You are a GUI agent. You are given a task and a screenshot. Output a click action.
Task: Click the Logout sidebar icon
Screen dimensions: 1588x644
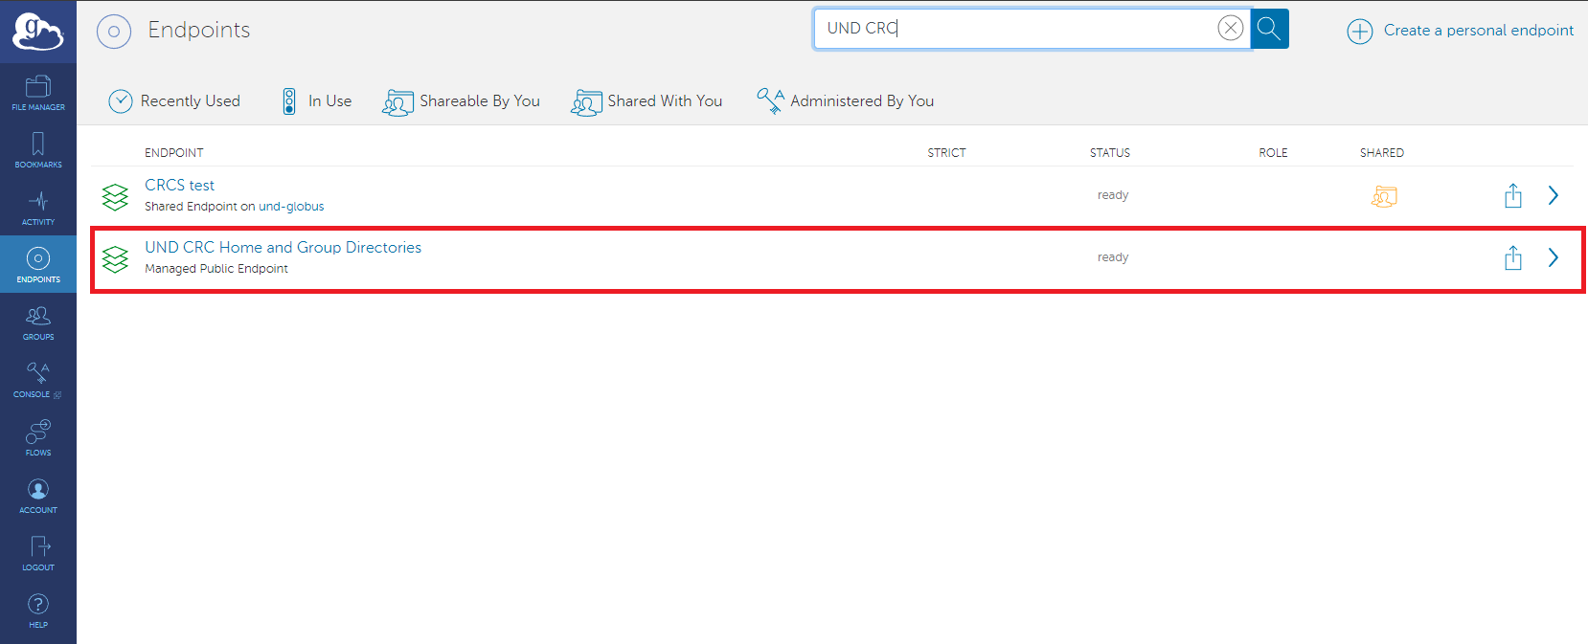tap(38, 553)
